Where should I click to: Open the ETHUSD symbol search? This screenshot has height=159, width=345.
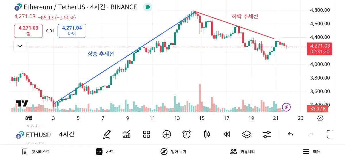(x=34, y=135)
